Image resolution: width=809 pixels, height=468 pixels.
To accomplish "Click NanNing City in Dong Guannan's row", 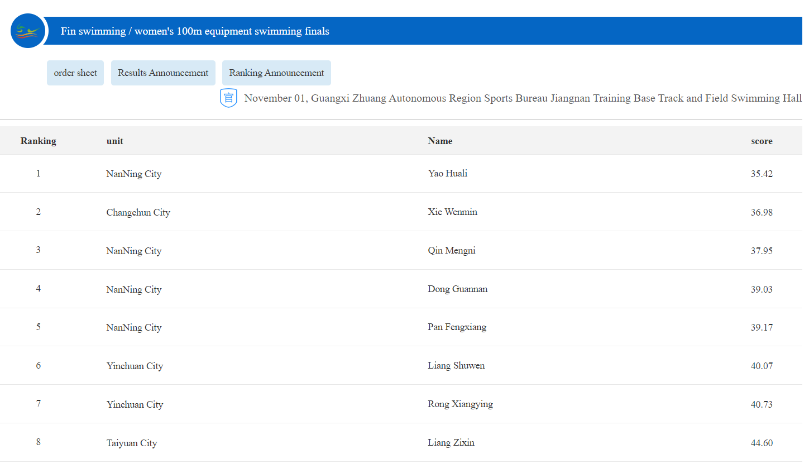I will coord(134,290).
